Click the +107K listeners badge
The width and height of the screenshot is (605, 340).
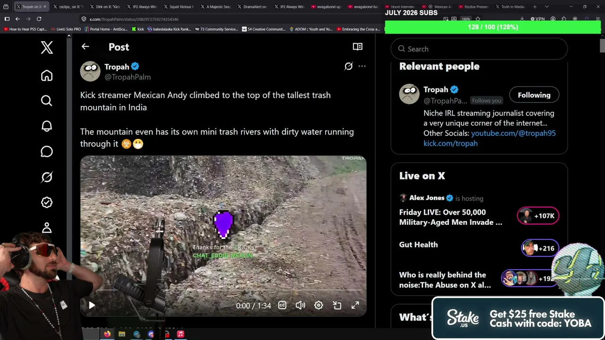538,216
